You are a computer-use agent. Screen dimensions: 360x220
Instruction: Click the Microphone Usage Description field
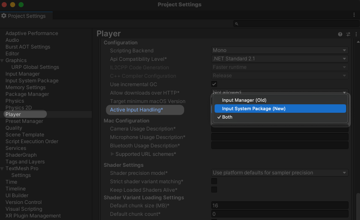279,137
